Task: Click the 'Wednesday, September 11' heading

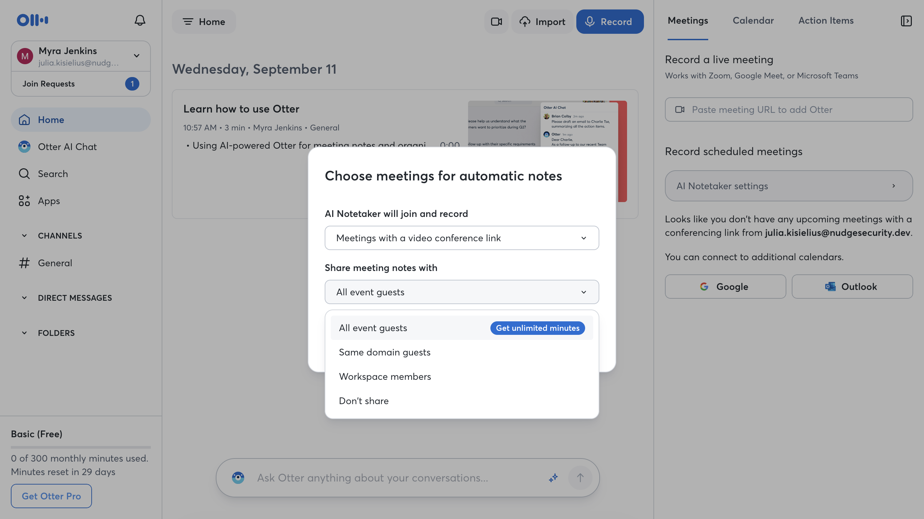Action: (254, 69)
